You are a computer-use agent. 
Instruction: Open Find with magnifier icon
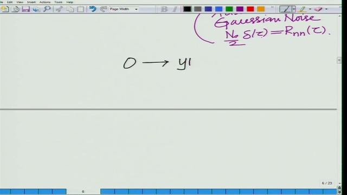pos(47,9)
